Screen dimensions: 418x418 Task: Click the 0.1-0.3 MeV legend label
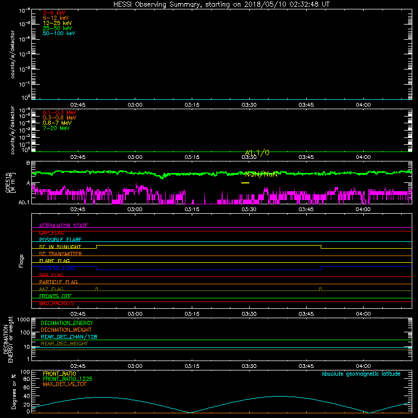click(60, 112)
